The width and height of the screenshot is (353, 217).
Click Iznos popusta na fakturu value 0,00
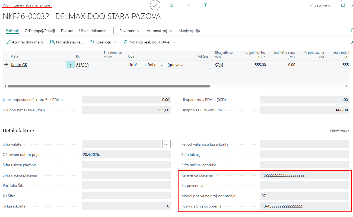click(126, 100)
